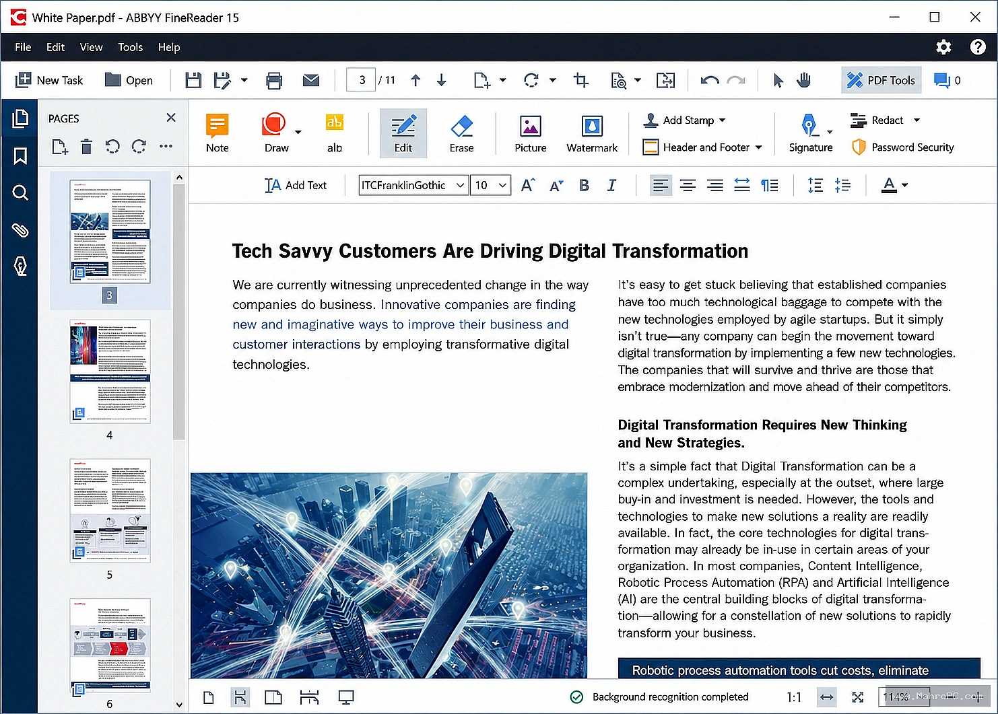
Task: Toggle justify text alignment
Action: pos(741,185)
